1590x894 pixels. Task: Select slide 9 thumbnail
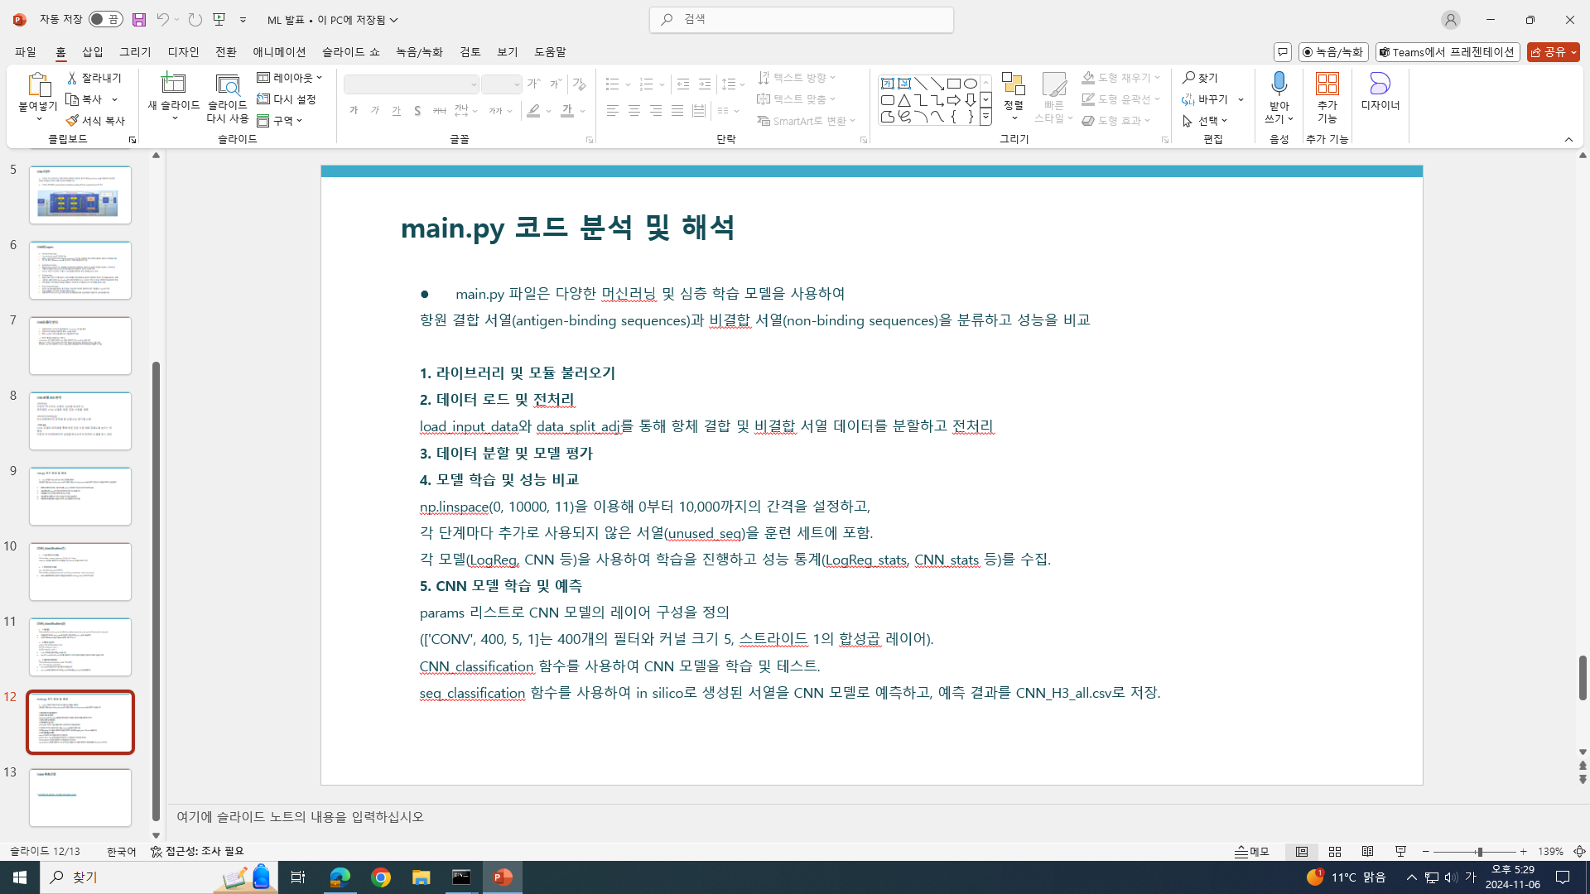pyautogui.click(x=80, y=497)
